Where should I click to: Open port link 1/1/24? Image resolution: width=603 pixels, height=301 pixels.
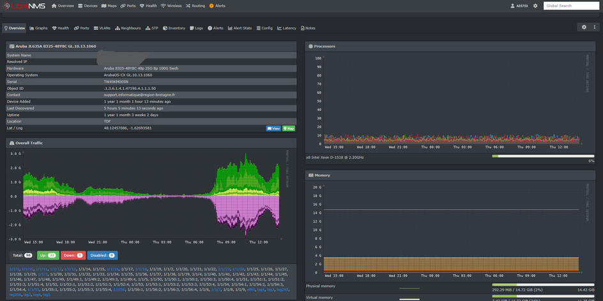[238, 269]
